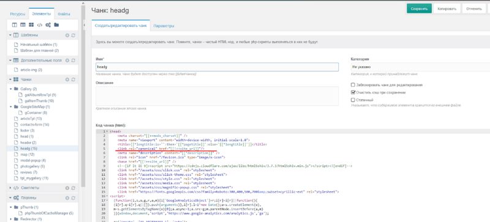Open the categories folder icon in the toolbar
Image resolution: width=490 pixels, height=222 pixels.
(x=56, y=24)
